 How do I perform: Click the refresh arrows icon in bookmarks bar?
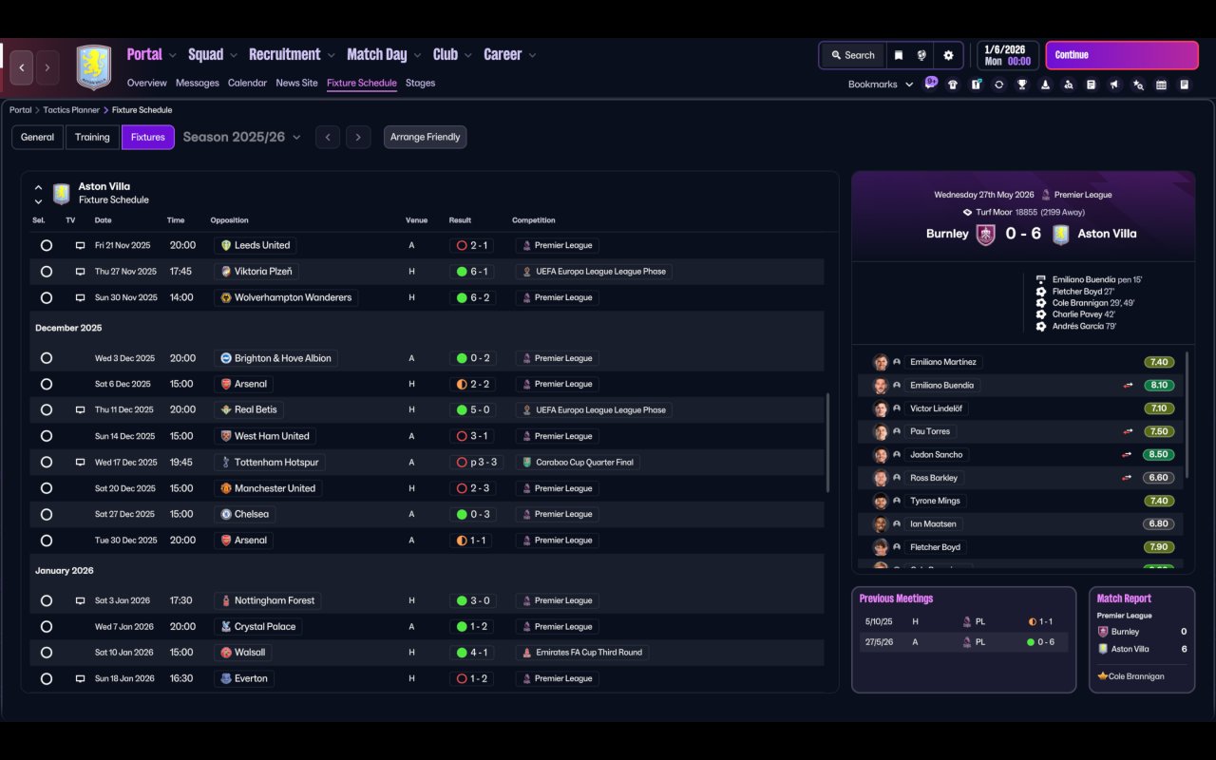[998, 85]
